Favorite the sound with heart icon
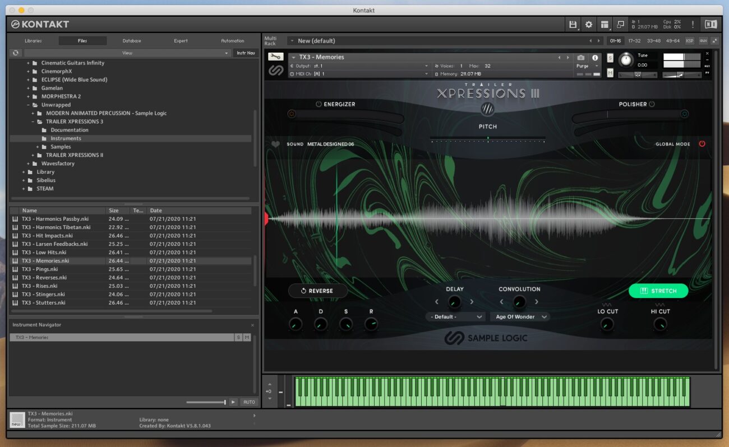This screenshot has height=447, width=729. point(275,144)
